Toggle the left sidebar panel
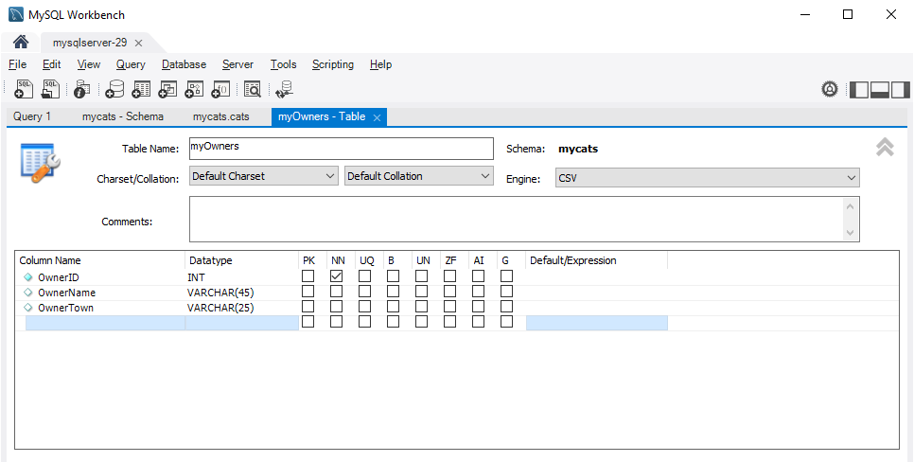The width and height of the screenshot is (914, 462). point(859,89)
